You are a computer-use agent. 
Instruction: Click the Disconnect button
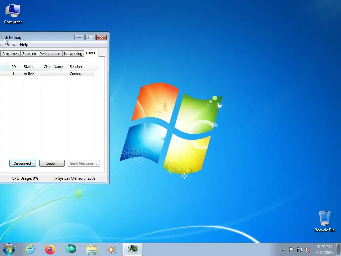(x=23, y=163)
